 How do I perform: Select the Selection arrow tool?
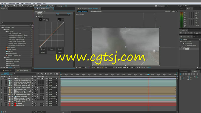3,6
